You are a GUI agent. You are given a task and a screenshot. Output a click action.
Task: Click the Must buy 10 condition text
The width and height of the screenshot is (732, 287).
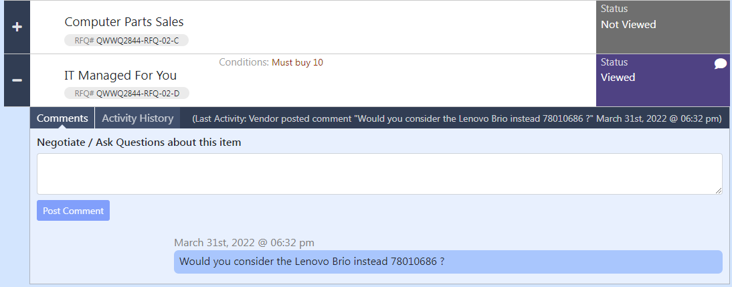pyautogui.click(x=297, y=63)
